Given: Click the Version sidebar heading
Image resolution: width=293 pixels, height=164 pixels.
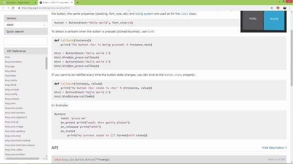Looking at the screenshot, I should [11, 18].
